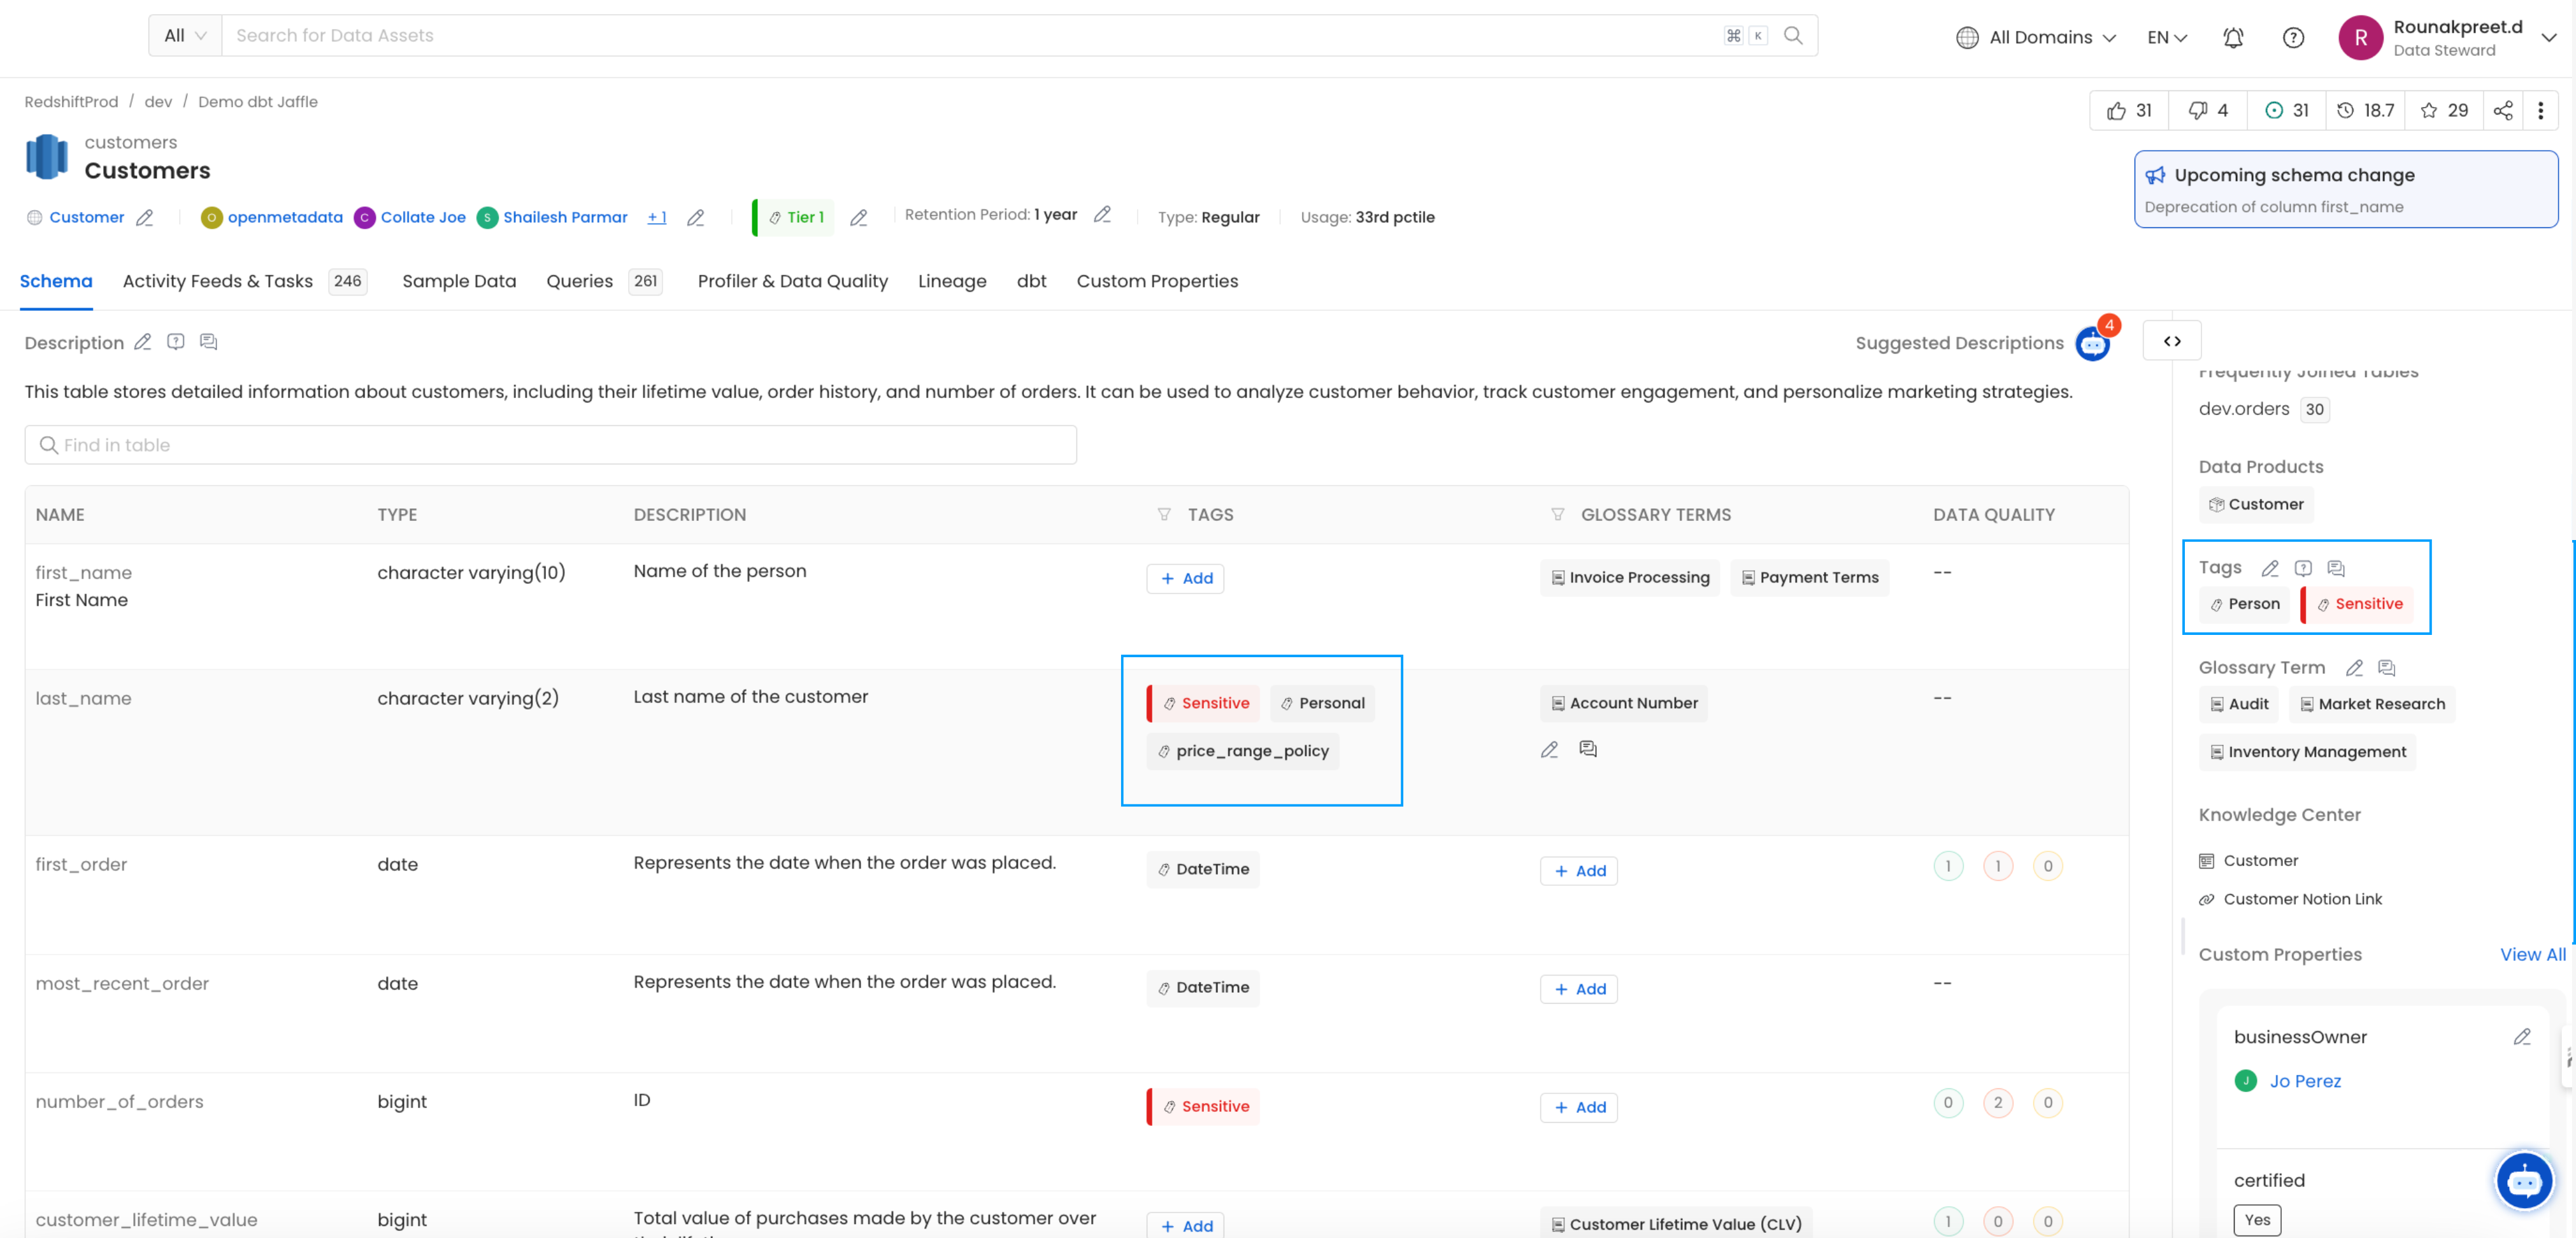Open the help question mark icon
Screen dimensions: 2576x1238
pos(2293,38)
